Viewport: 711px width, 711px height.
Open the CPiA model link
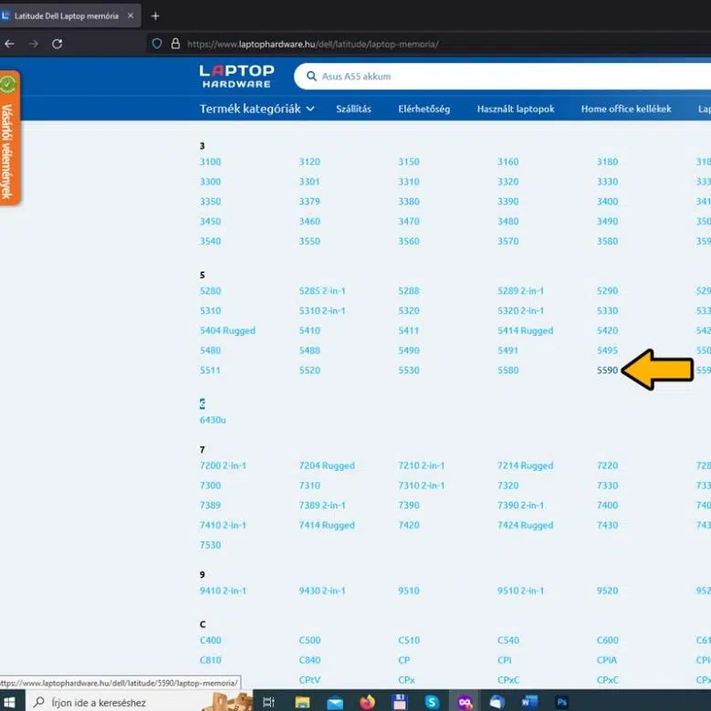pyautogui.click(x=607, y=660)
